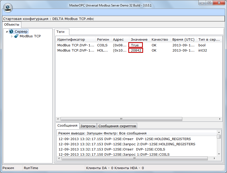Switch to the Запросы tab
227x173 pixels.
pyautogui.click(x=88, y=126)
